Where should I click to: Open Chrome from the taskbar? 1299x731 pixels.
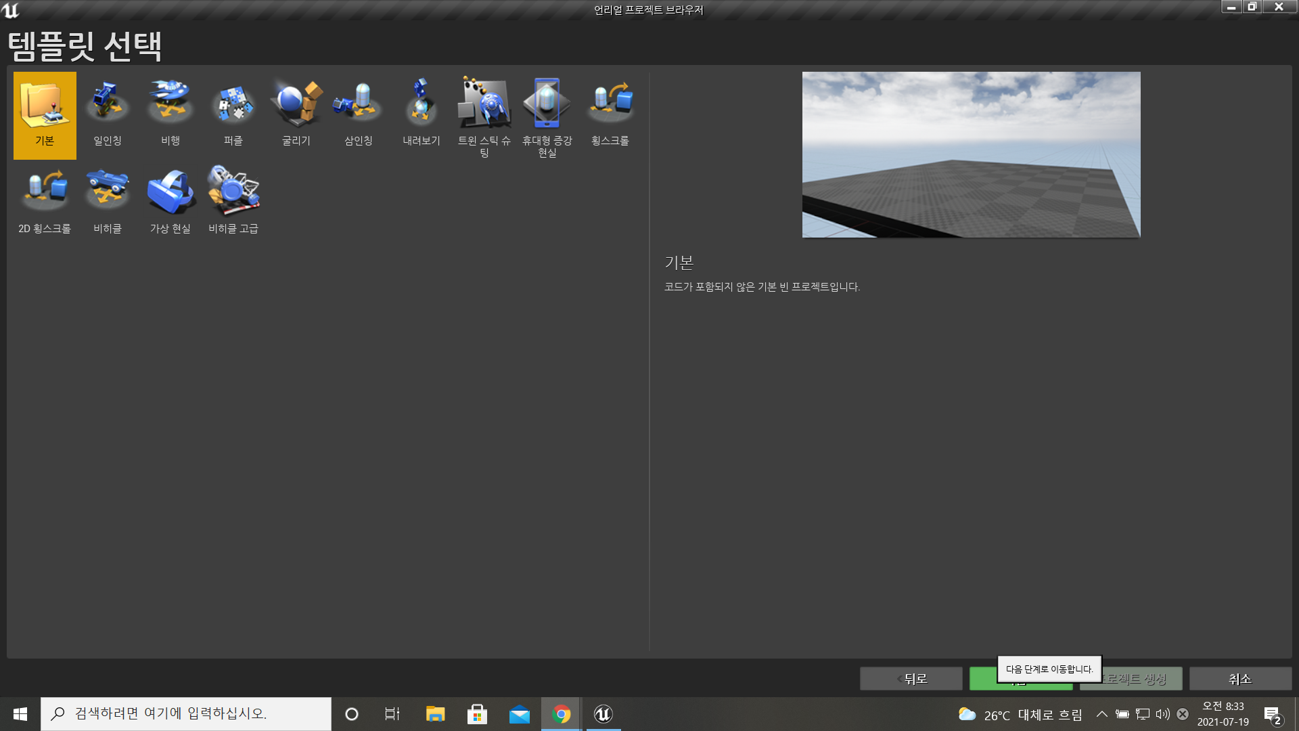[x=561, y=714]
